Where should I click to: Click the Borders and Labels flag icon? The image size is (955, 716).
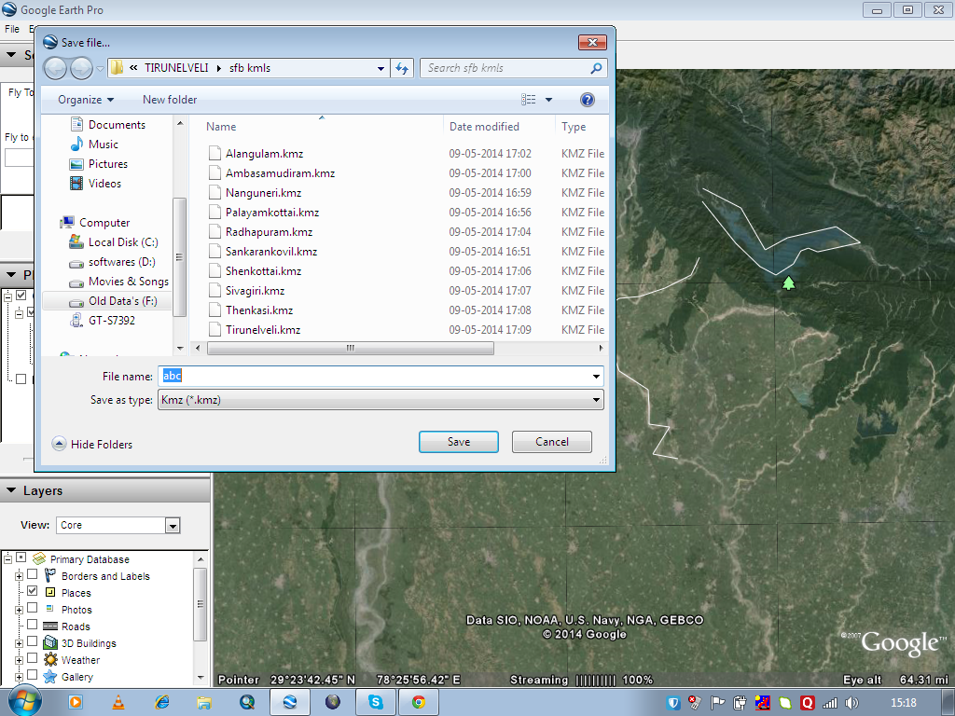48,576
